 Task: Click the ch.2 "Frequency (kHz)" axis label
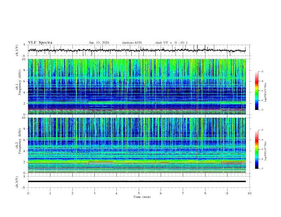pos(20,141)
